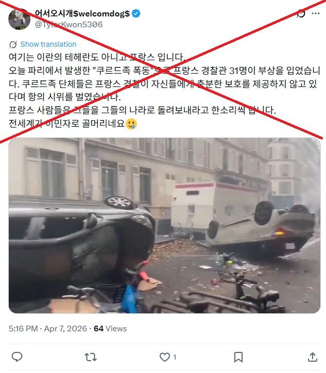326x373 pixels.
Task: Click the blue verified badge next to the name
Action: 136,13
